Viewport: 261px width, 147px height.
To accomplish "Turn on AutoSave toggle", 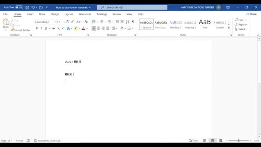I will 19,7.
